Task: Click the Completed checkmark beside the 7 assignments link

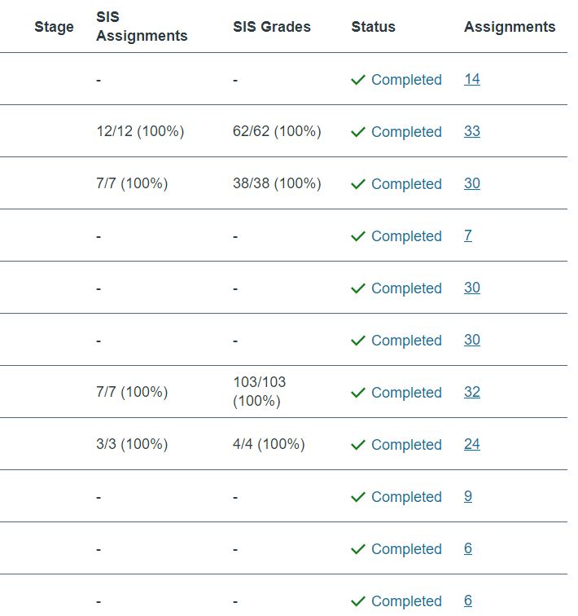Action: click(357, 236)
